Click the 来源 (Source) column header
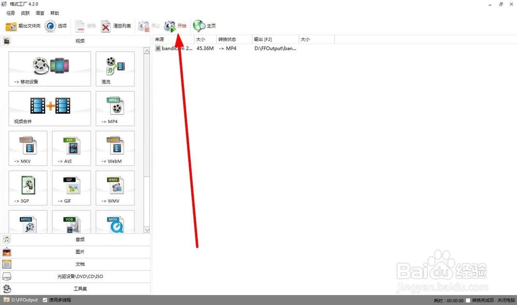 click(x=173, y=39)
